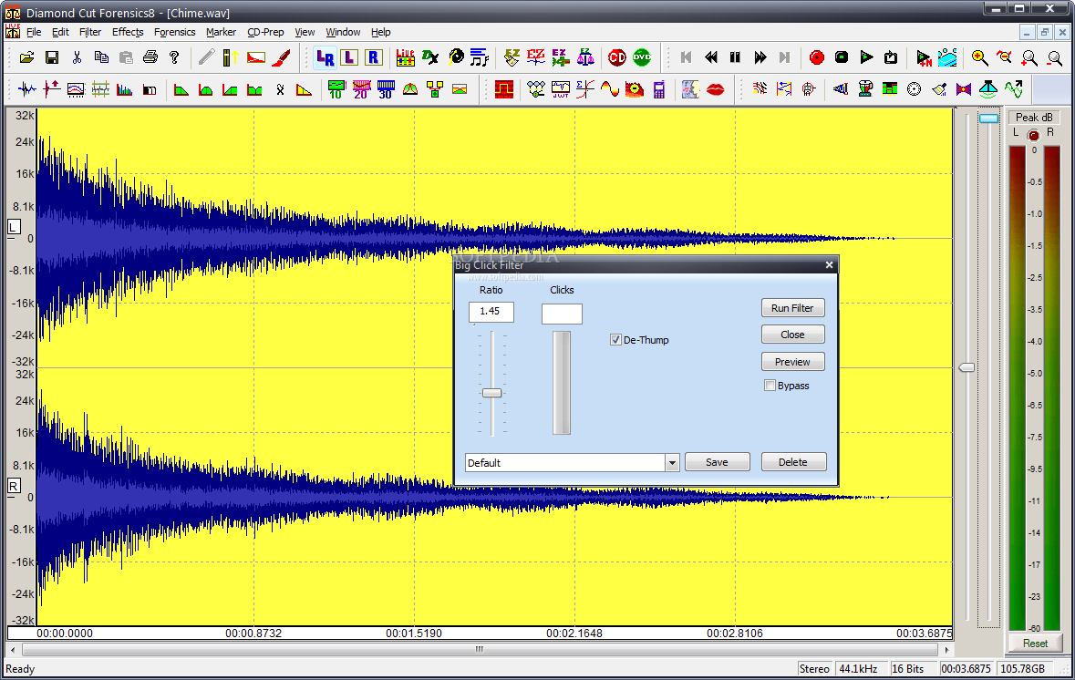Click the empty Clicks count field
The image size is (1075, 680).
[x=562, y=314]
